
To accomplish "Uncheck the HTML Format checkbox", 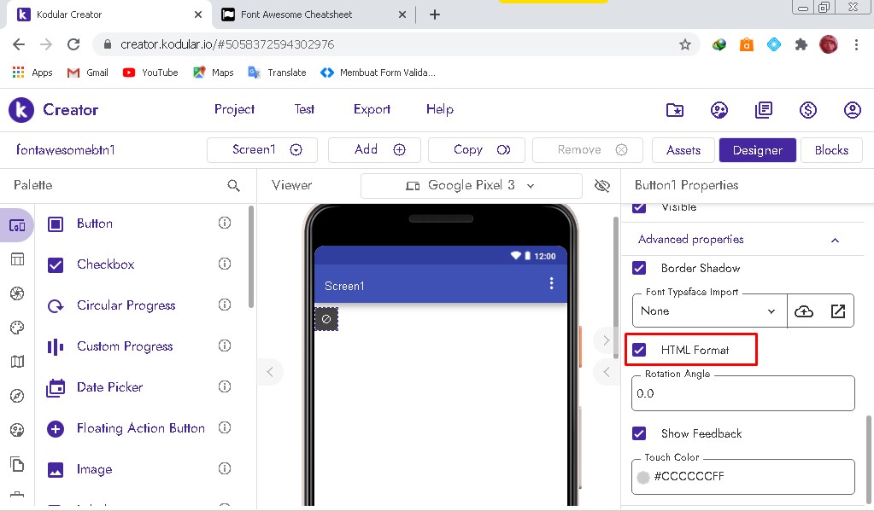I will pos(639,350).
